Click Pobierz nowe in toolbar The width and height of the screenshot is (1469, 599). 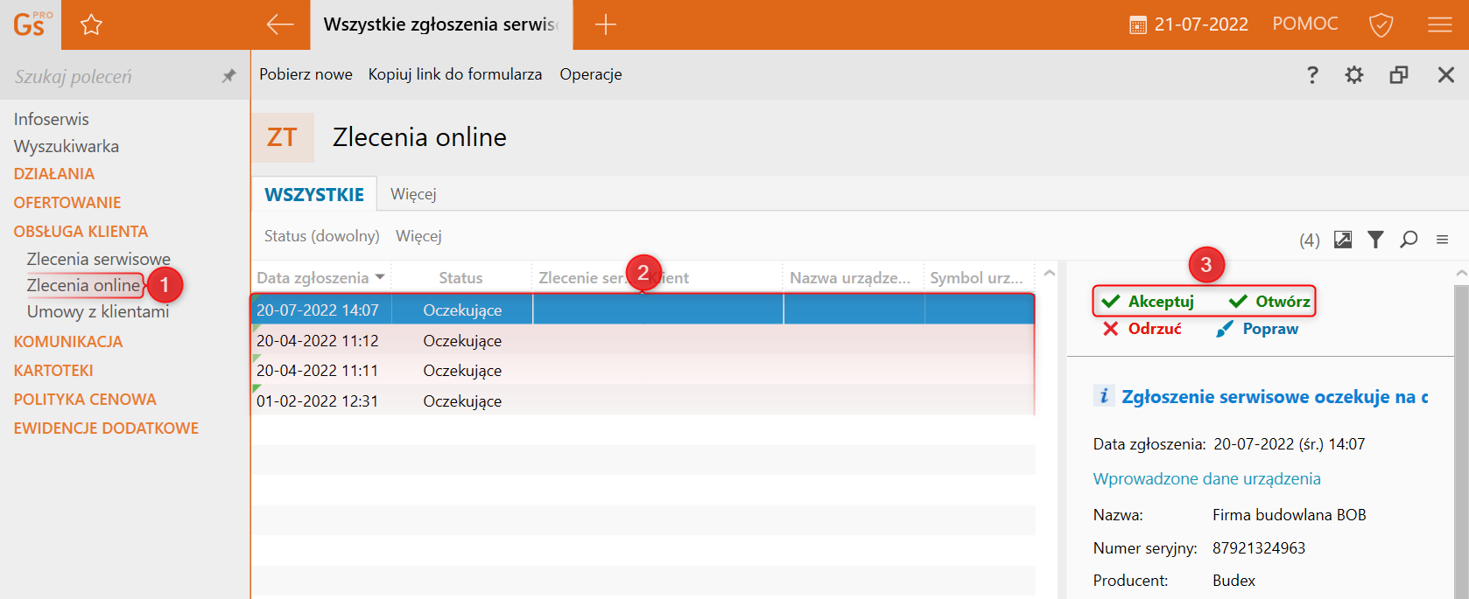pyautogui.click(x=306, y=74)
